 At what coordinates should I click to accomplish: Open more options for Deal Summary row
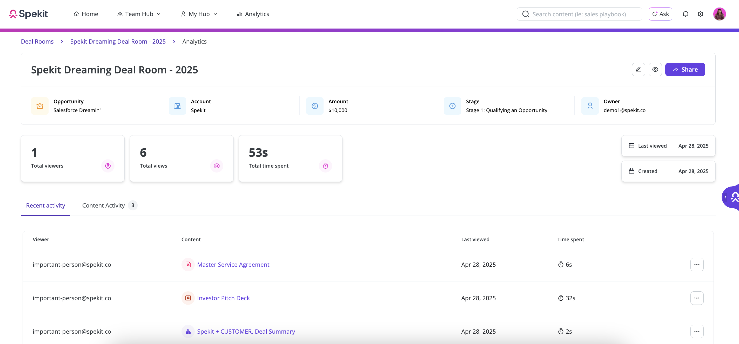pyautogui.click(x=697, y=331)
